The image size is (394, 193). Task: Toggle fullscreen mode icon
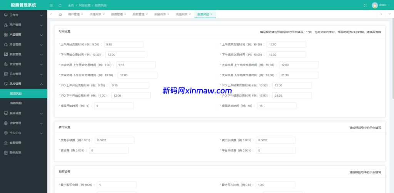pos(365,5)
